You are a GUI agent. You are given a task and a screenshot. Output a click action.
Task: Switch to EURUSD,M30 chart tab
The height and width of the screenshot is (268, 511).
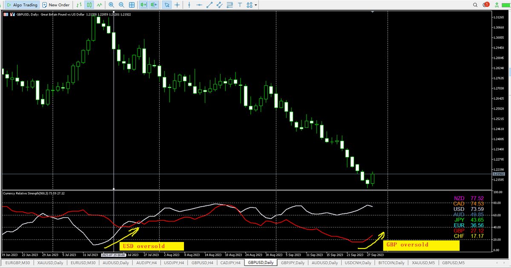pos(83,263)
